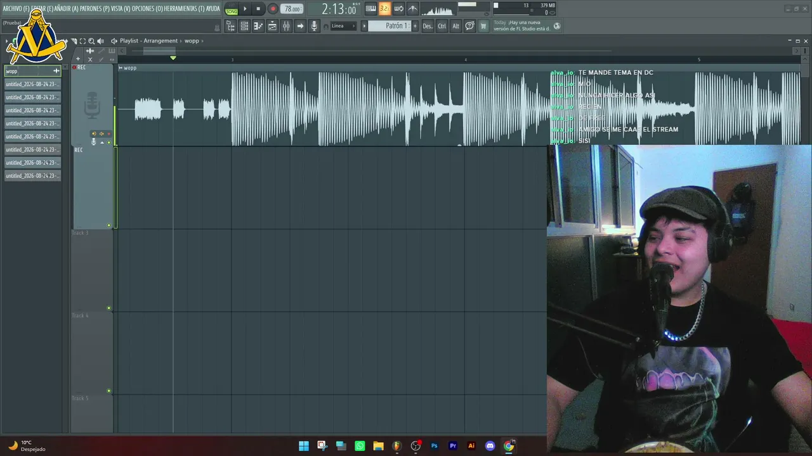Click the globe icon in news panel
Viewport: 812px width, 456px height.
(557, 26)
